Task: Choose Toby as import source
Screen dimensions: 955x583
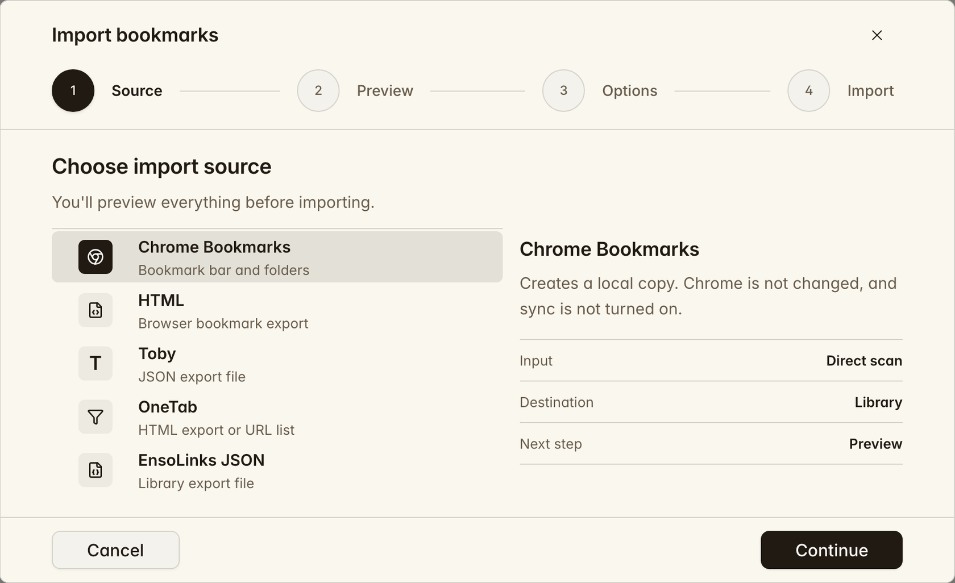Action: click(x=277, y=364)
